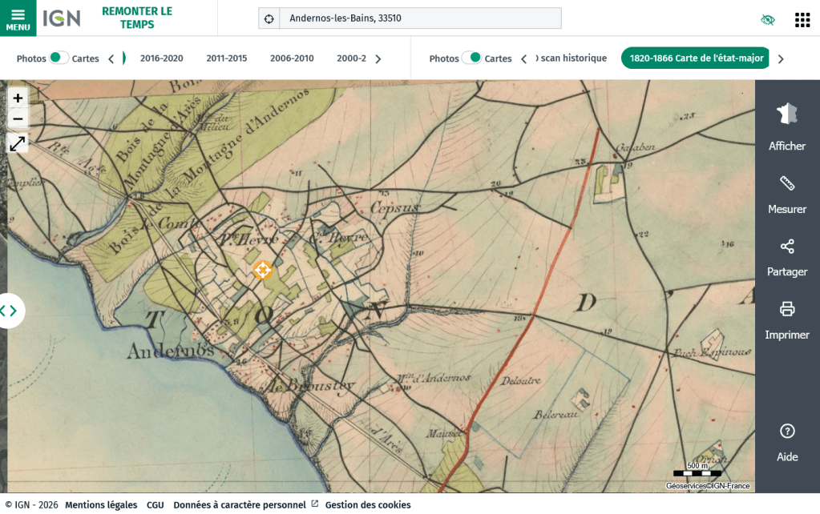820x514 pixels.
Task: Click the geolocation crosshair icon in search bar
Action: click(x=269, y=18)
